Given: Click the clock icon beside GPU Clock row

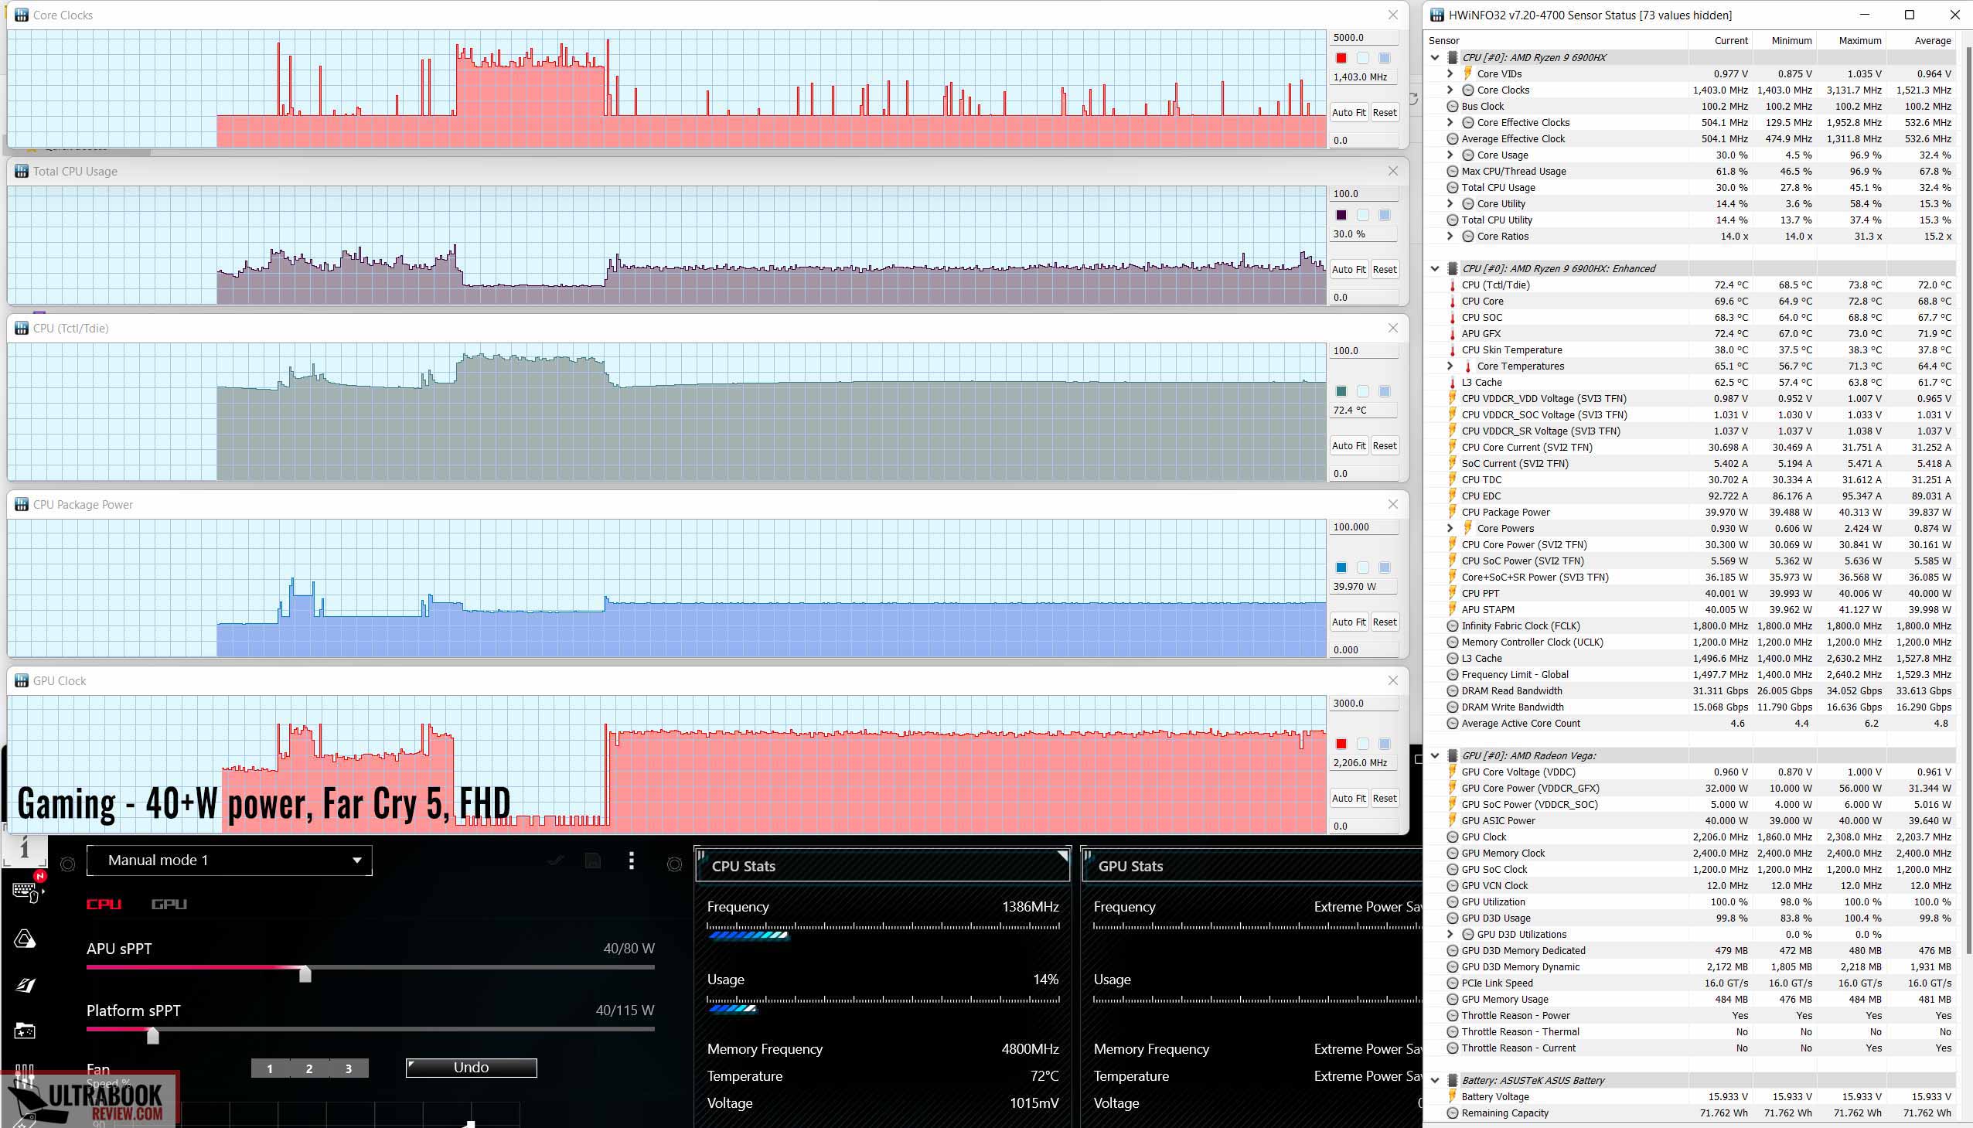Looking at the screenshot, I should pos(1453,837).
